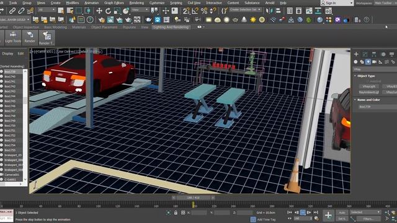Screen dimensions: 397x223
Task: Go to the end frame
Action: pyautogui.click(x=316, y=212)
